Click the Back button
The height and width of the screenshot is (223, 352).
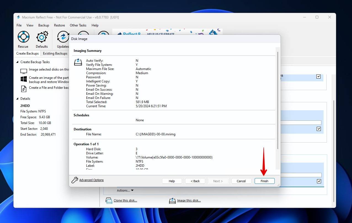pos(195,181)
